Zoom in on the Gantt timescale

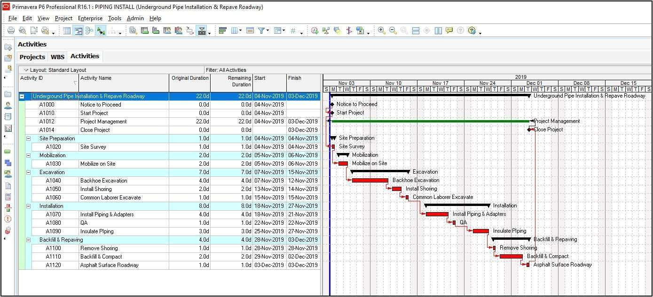click(x=382, y=30)
